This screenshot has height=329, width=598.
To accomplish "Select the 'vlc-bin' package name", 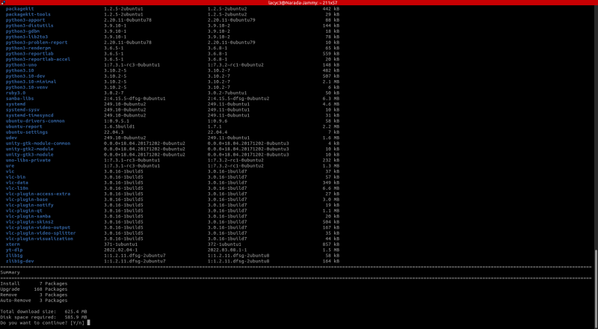I will [16, 177].
